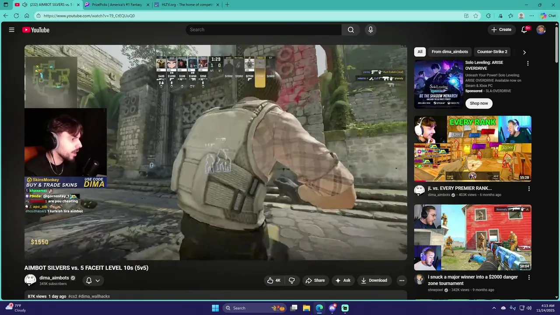Switch to the PrizePicks browser tab
Image resolution: width=560 pixels, height=315 pixels.
coord(116,5)
